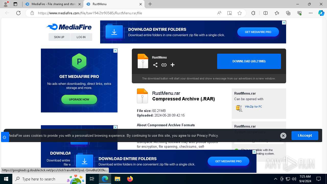Viewport: 327px width, 184px height.
Task: Open the immersive reader icon
Action: tap(229, 13)
